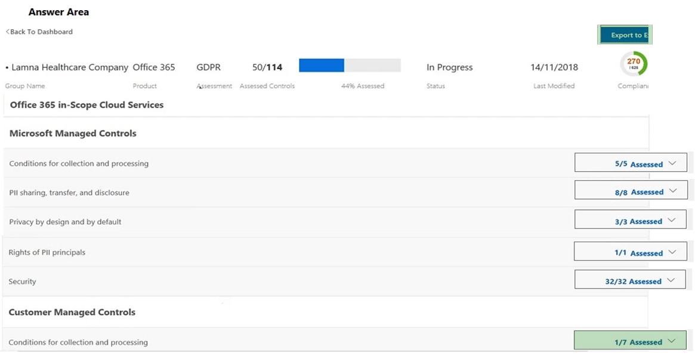This screenshot has width=695, height=356.
Task: Click the GDPR assessment value
Action: click(208, 67)
